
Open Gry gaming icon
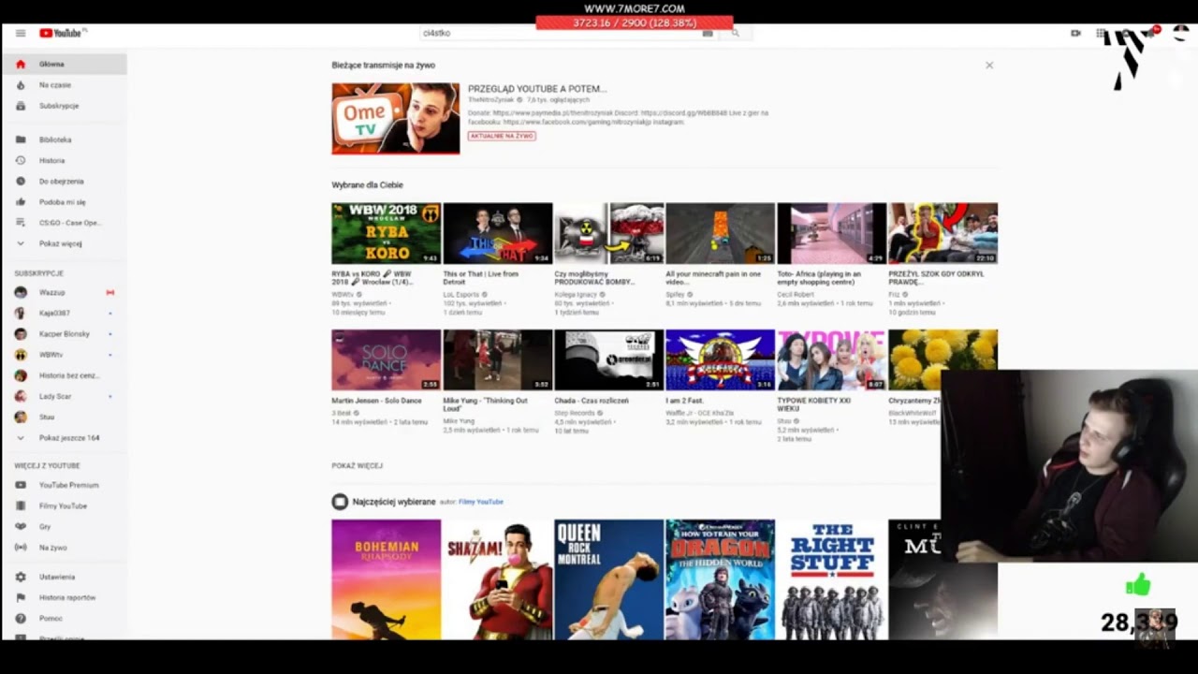21,526
